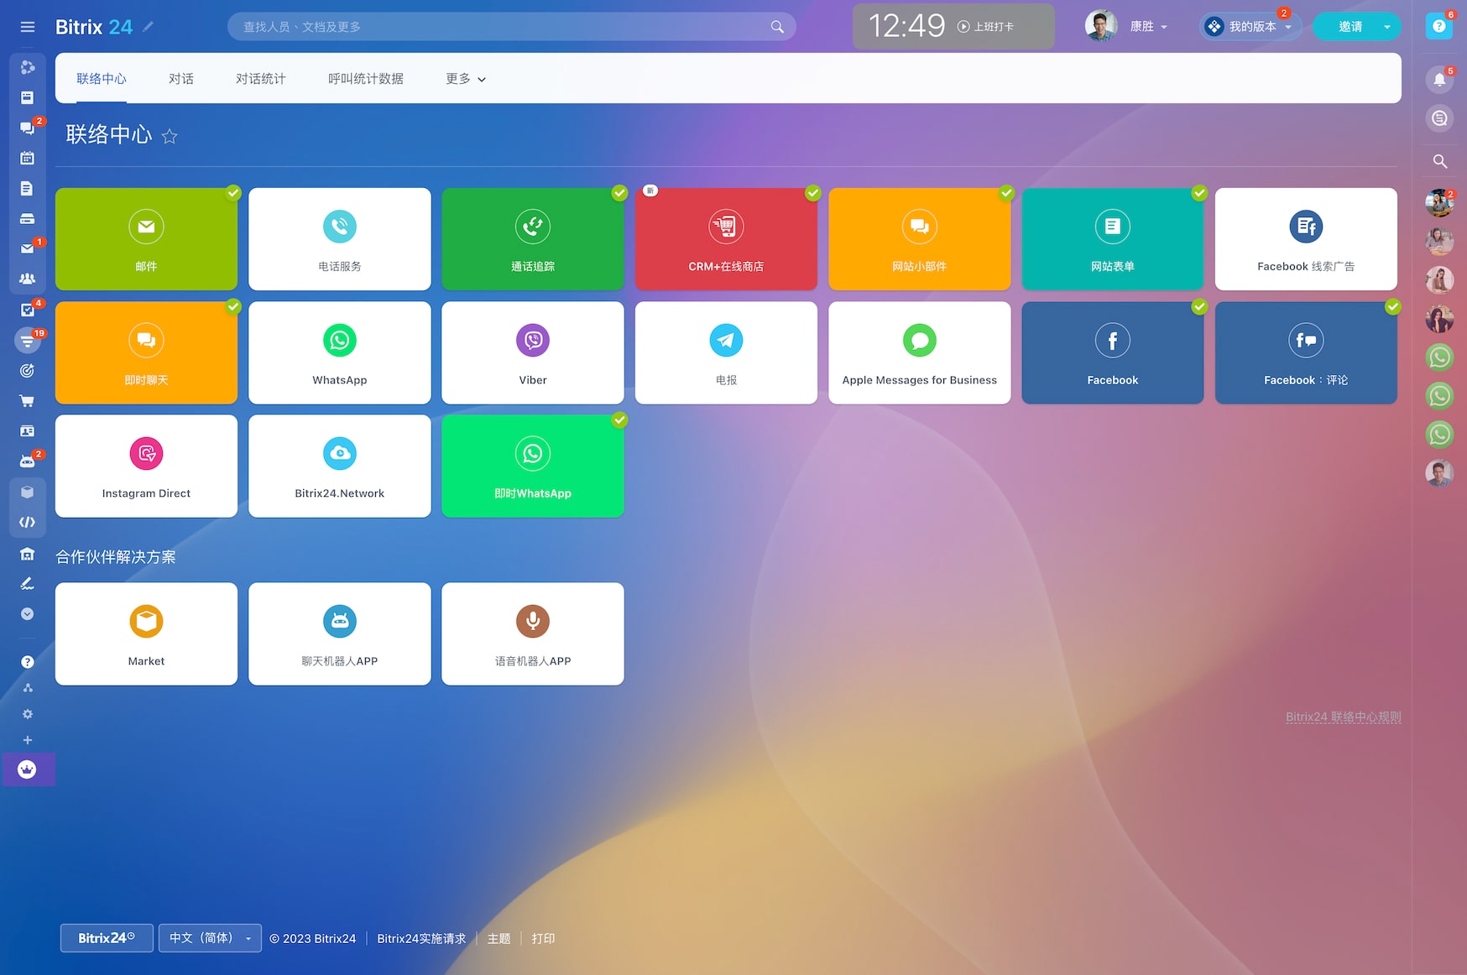Open the 电报 Telegram tile
This screenshot has height=975, width=1467.
(726, 352)
